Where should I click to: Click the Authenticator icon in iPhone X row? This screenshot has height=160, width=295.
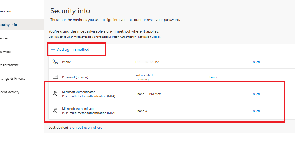click(55, 111)
